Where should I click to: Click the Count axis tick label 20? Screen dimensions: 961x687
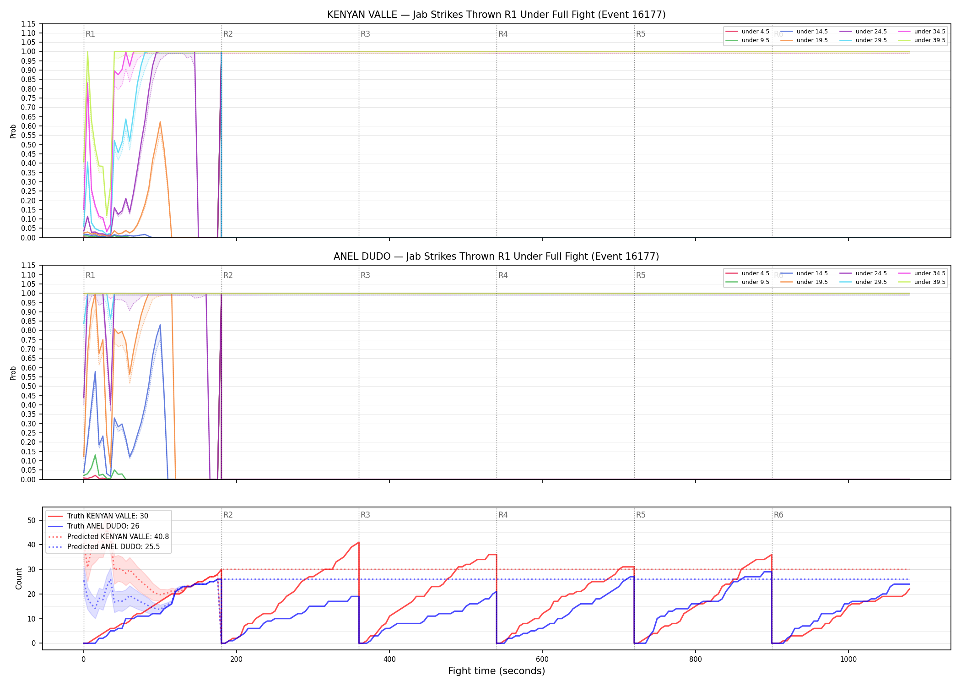pos(32,594)
